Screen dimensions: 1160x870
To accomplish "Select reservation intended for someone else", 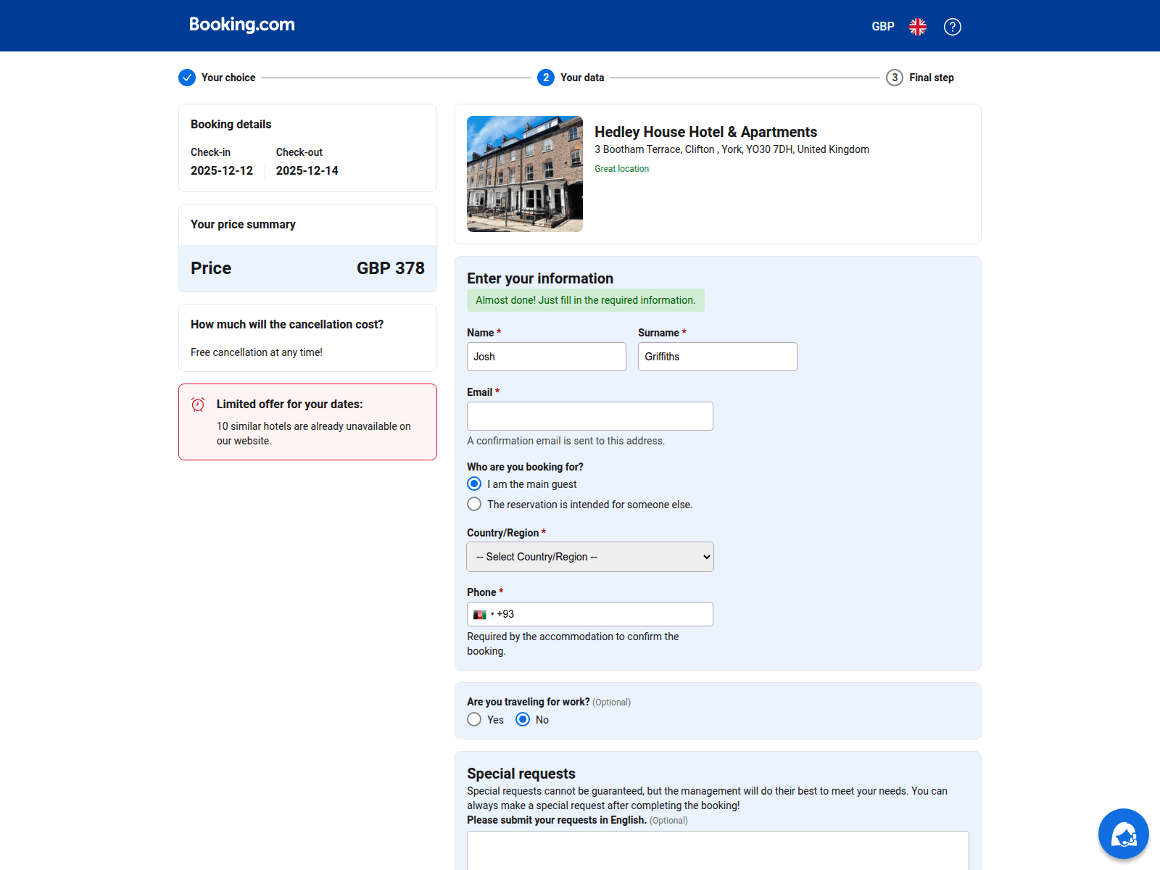I will (474, 504).
